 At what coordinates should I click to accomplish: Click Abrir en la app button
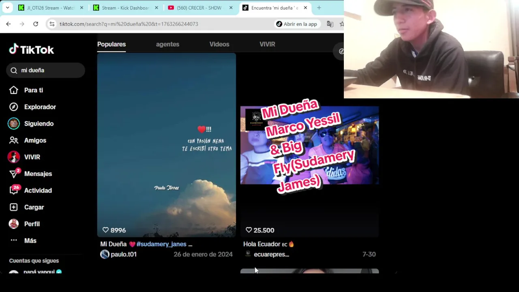[x=296, y=24]
